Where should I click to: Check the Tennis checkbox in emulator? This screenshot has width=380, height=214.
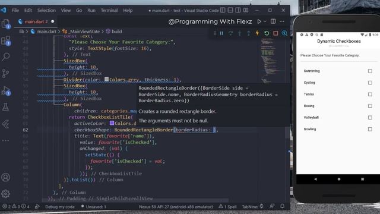[x=370, y=94]
